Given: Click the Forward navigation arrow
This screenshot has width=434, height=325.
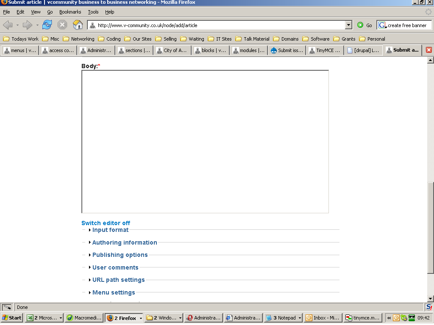Looking at the screenshot, I should (x=27, y=25).
